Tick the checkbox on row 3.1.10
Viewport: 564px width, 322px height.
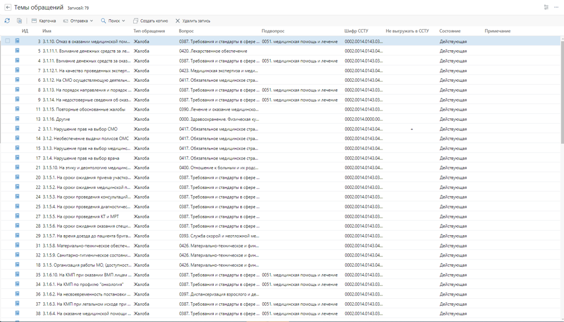point(7,41)
